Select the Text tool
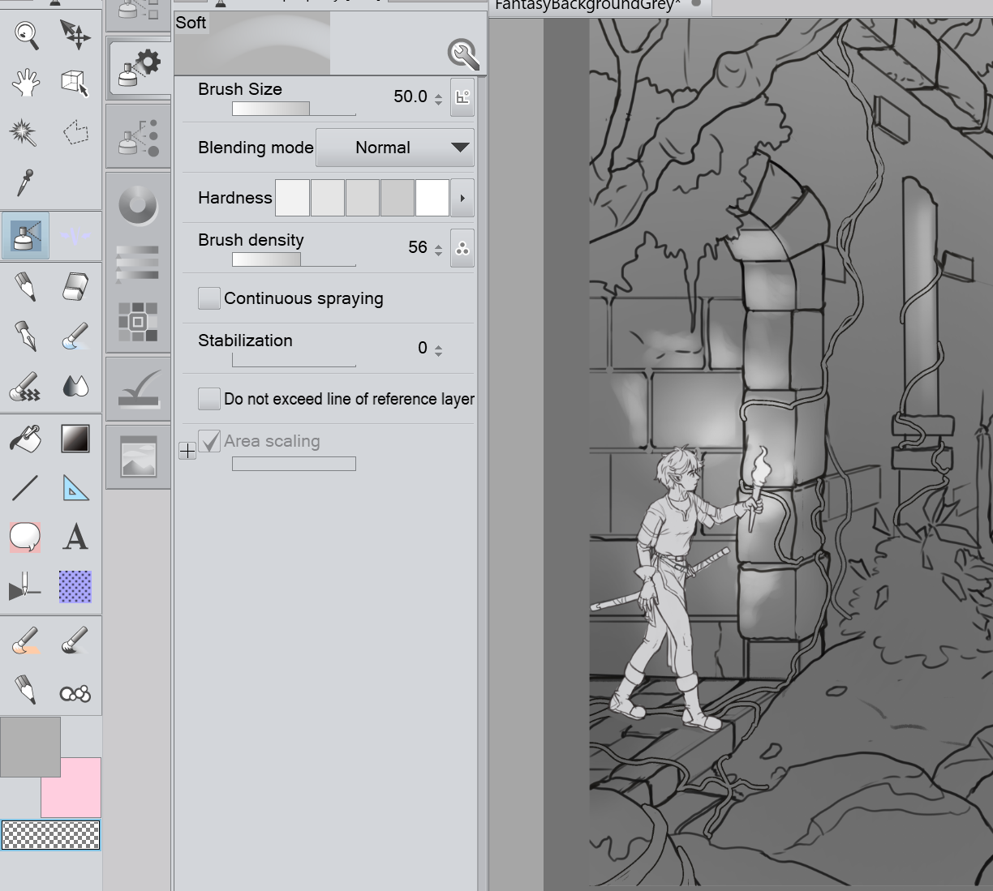Viewport: 993px width, 891px height. pyautogui.click(x=75, y=537)
